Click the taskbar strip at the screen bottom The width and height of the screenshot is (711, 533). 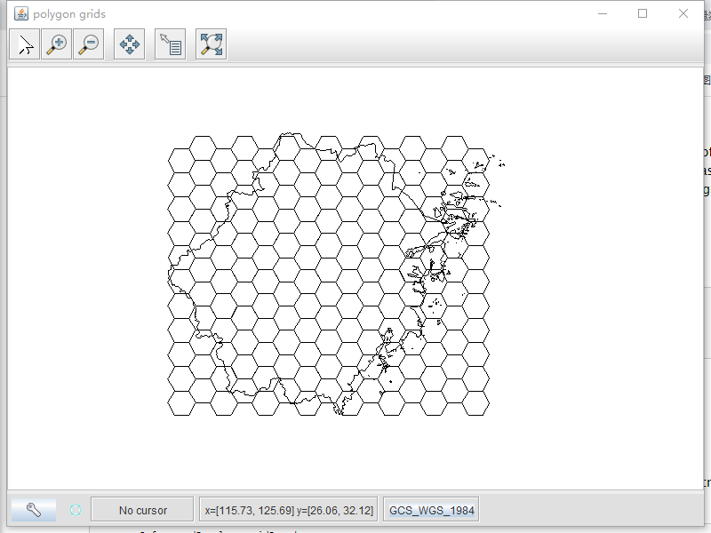tap(355, 529)
